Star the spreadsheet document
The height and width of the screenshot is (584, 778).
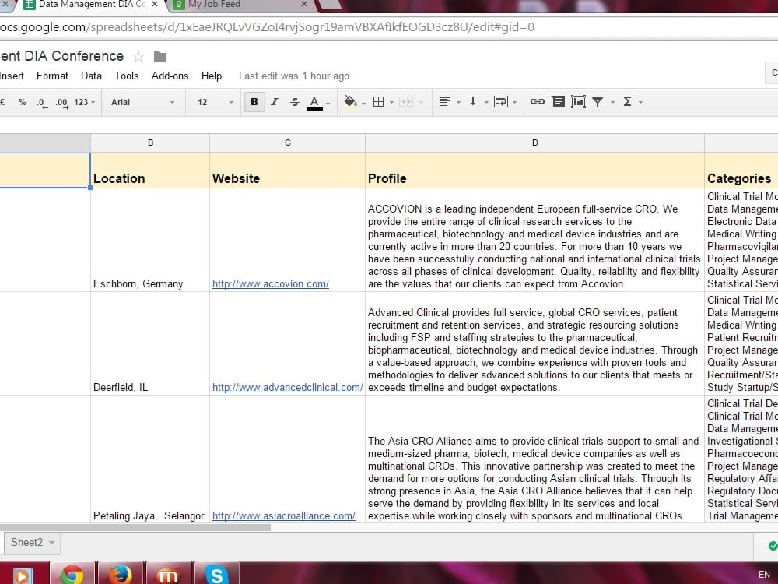138,57
